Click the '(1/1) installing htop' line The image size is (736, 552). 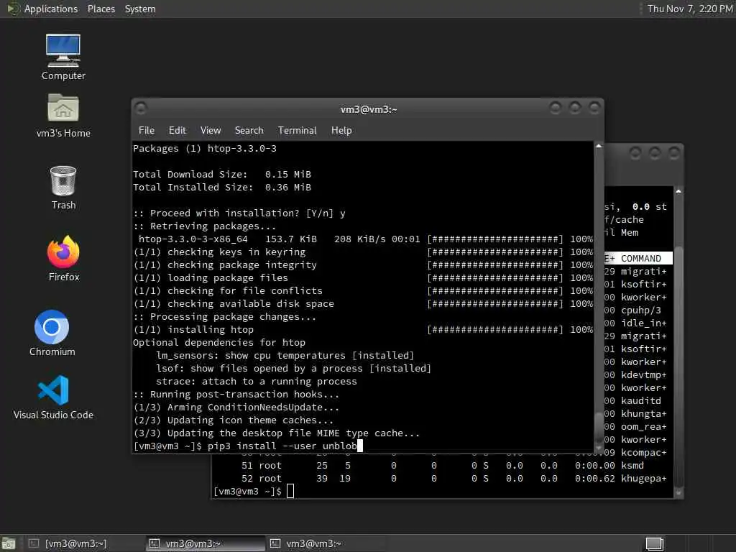tap(363, 329)
